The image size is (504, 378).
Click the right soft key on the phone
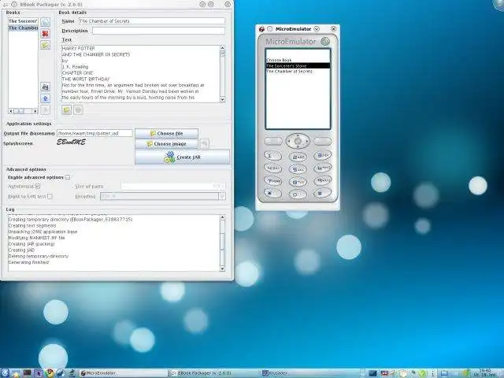pos(322,141)
